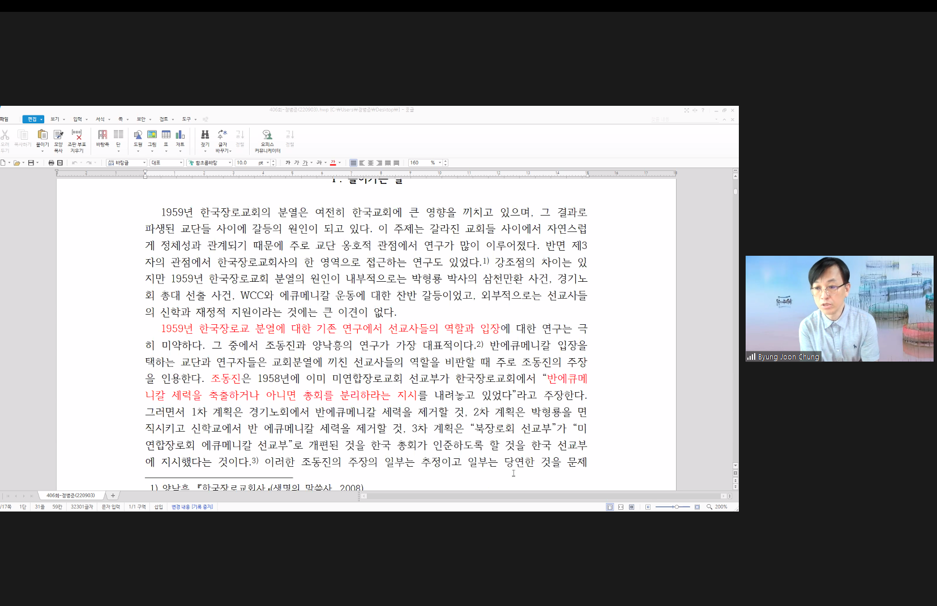
Task: Set paragraph alignment to center
Action: (371, 163)
